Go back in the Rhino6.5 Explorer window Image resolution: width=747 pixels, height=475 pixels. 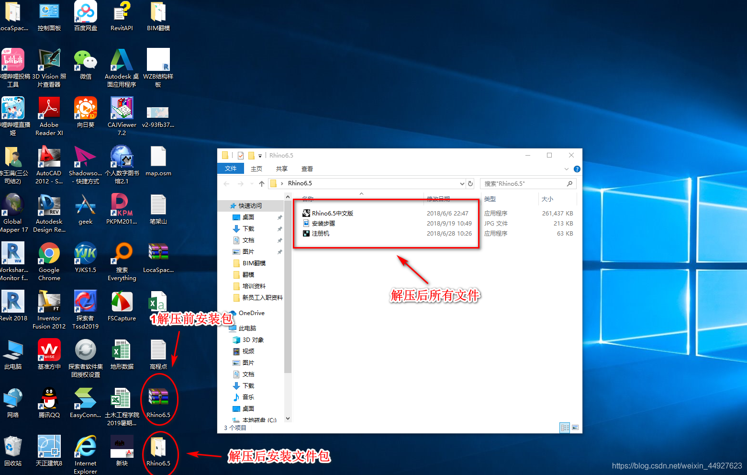226,183
